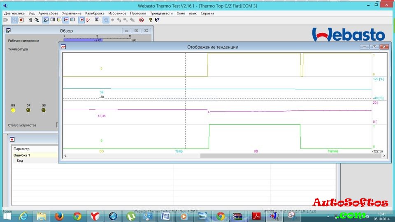Click the phone handset connect toolbar icon
This screenshot has height=222, width=395.
tap(30, 20)
